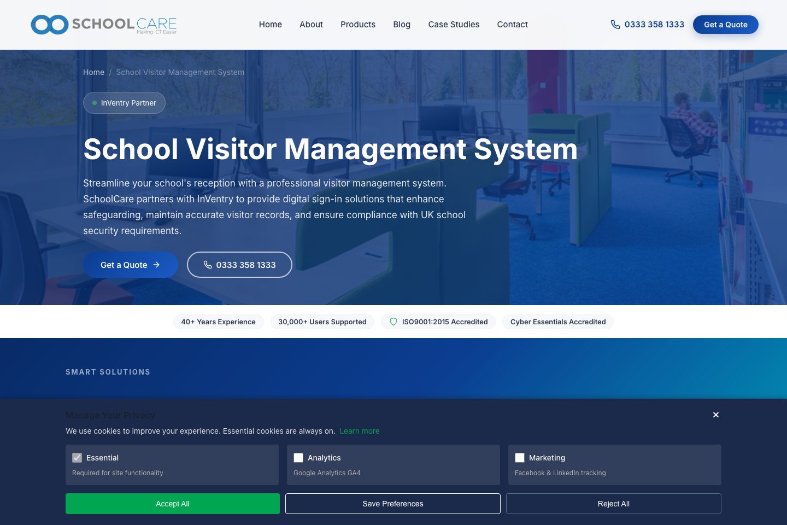Viewport: 787px width, 525px height.
Task: Click the shield icon beside ISO9001:2015 Accredited
Action: click(393, 322)
